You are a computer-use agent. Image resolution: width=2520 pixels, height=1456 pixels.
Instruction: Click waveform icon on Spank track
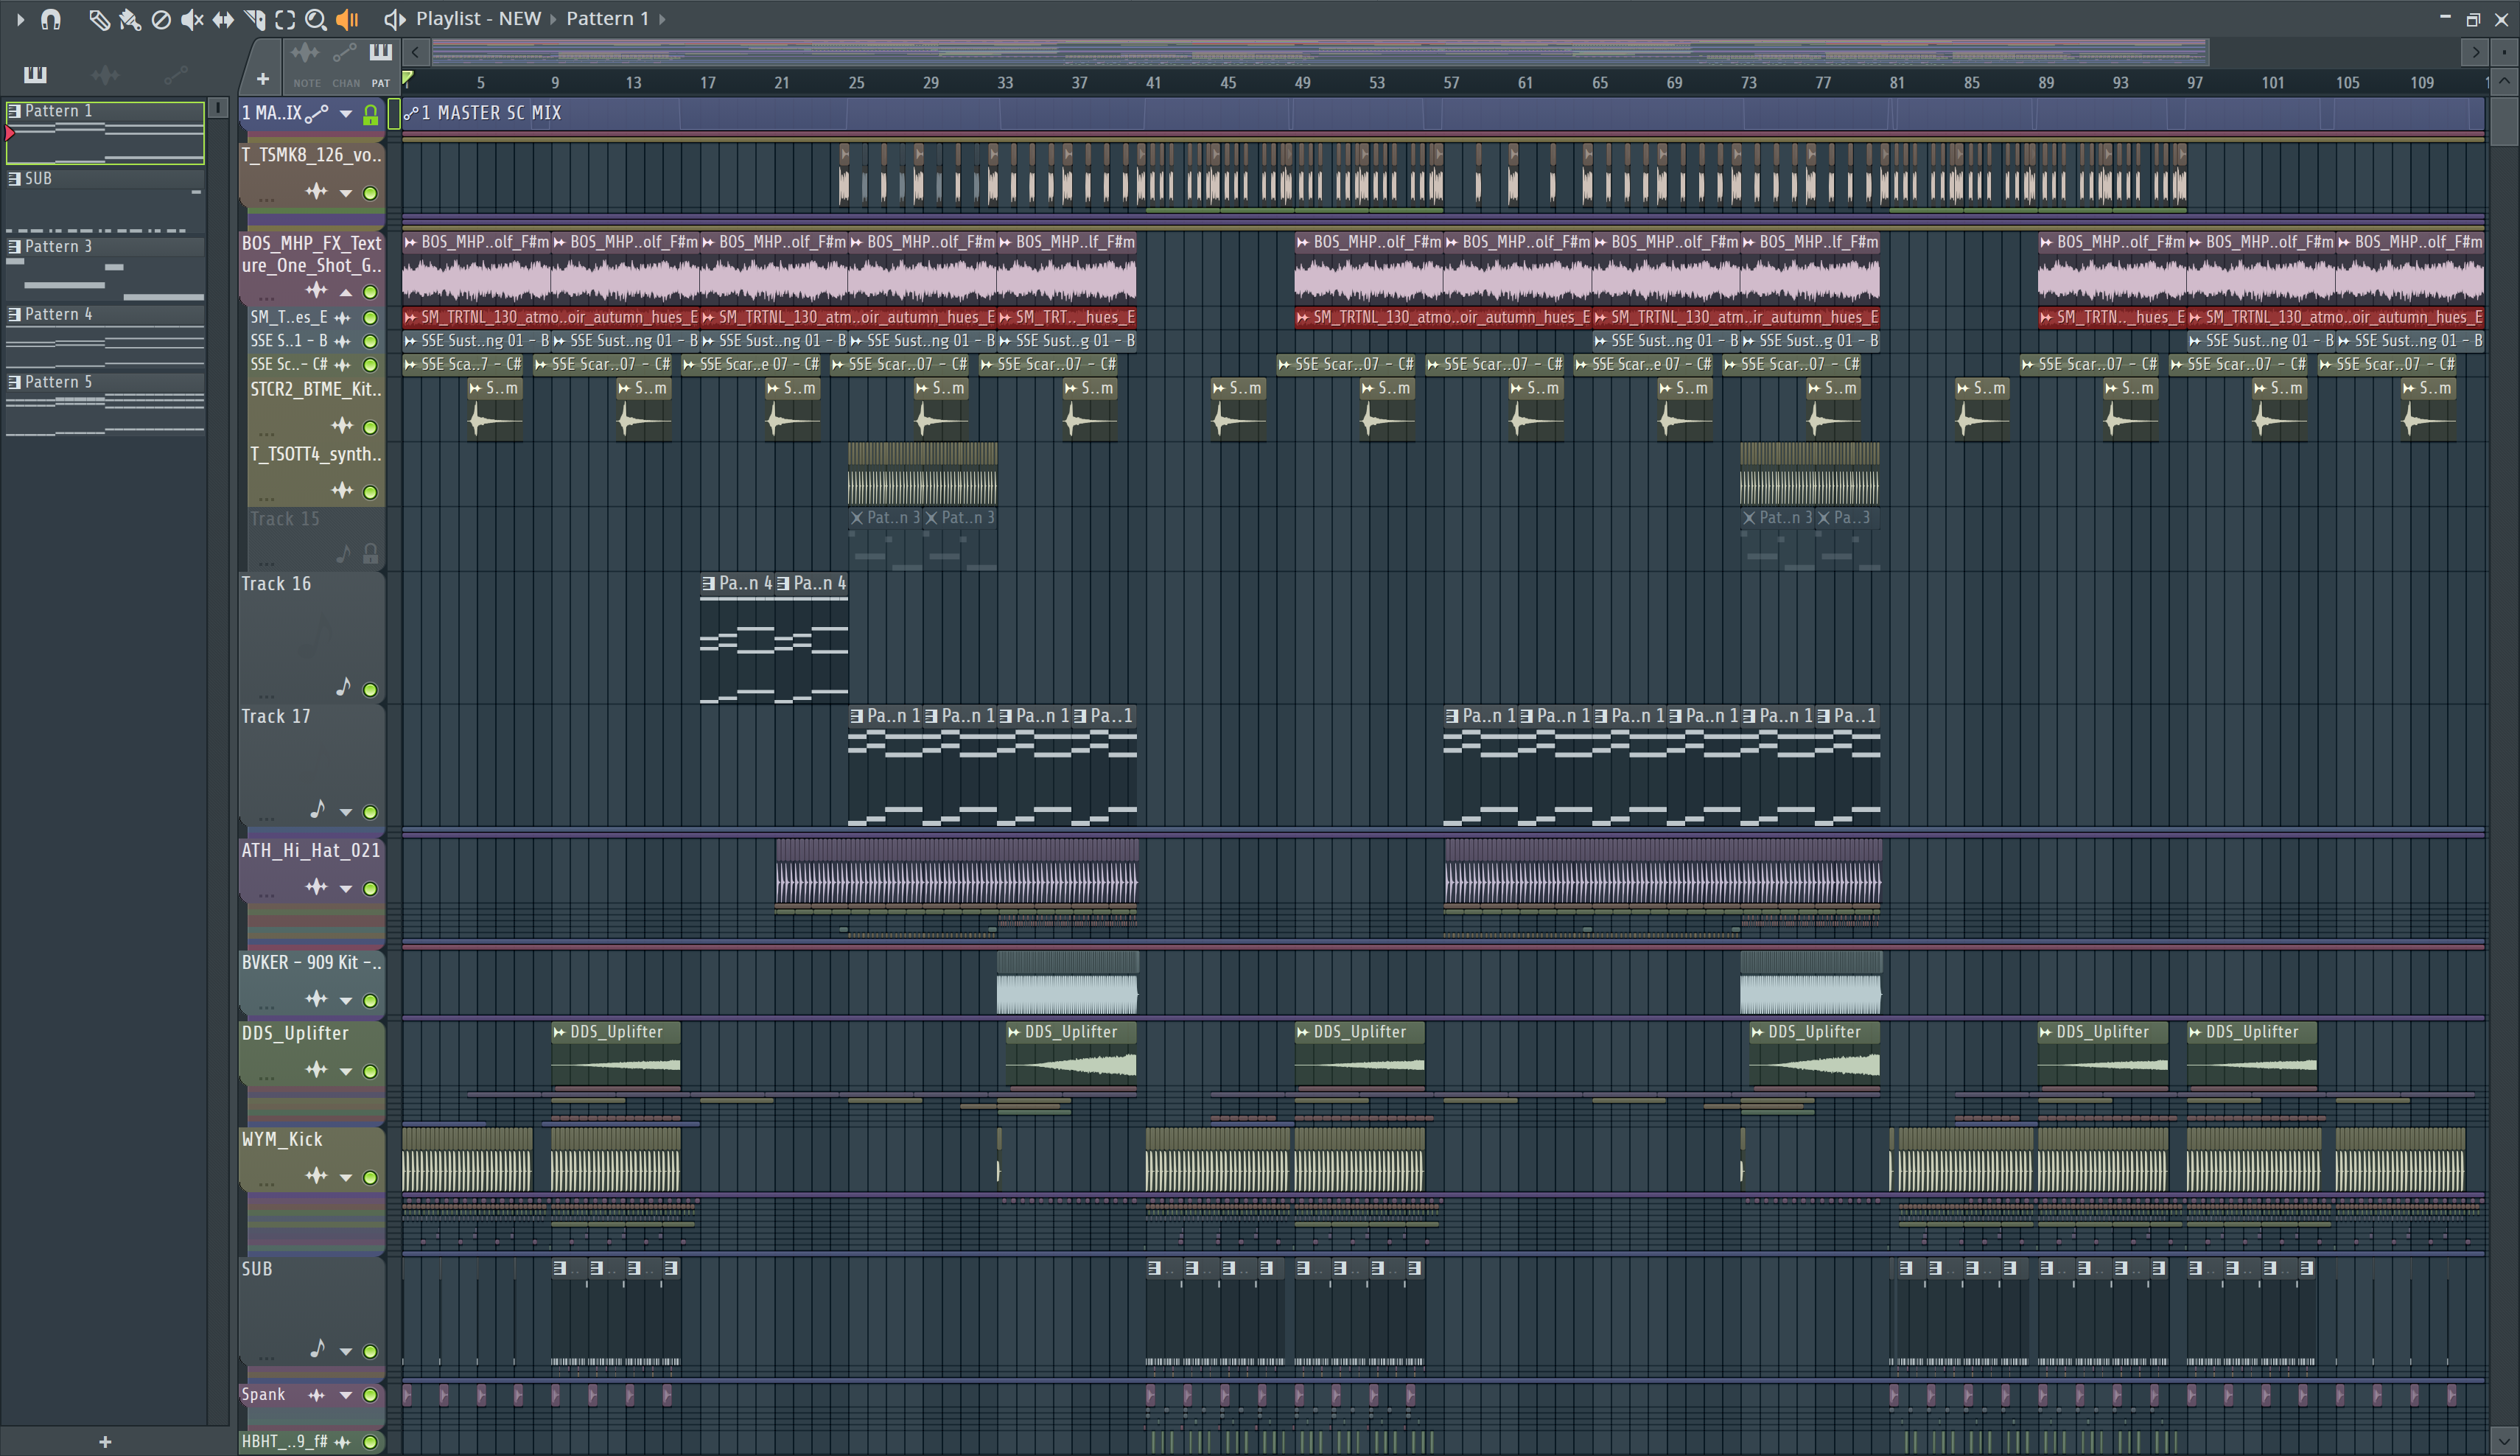click(317, 1395)
